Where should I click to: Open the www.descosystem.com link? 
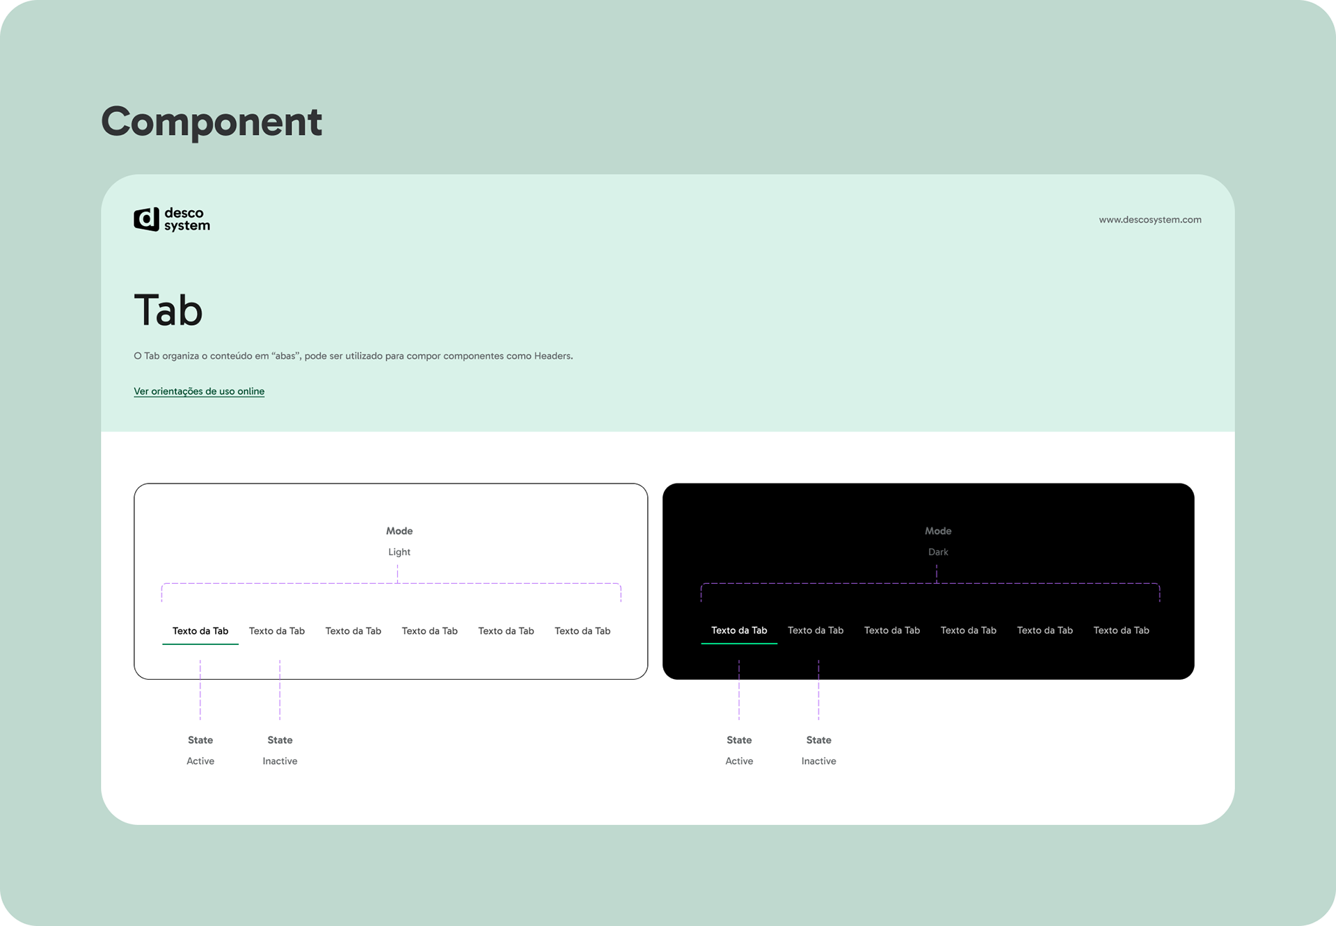click(1150, 220)
